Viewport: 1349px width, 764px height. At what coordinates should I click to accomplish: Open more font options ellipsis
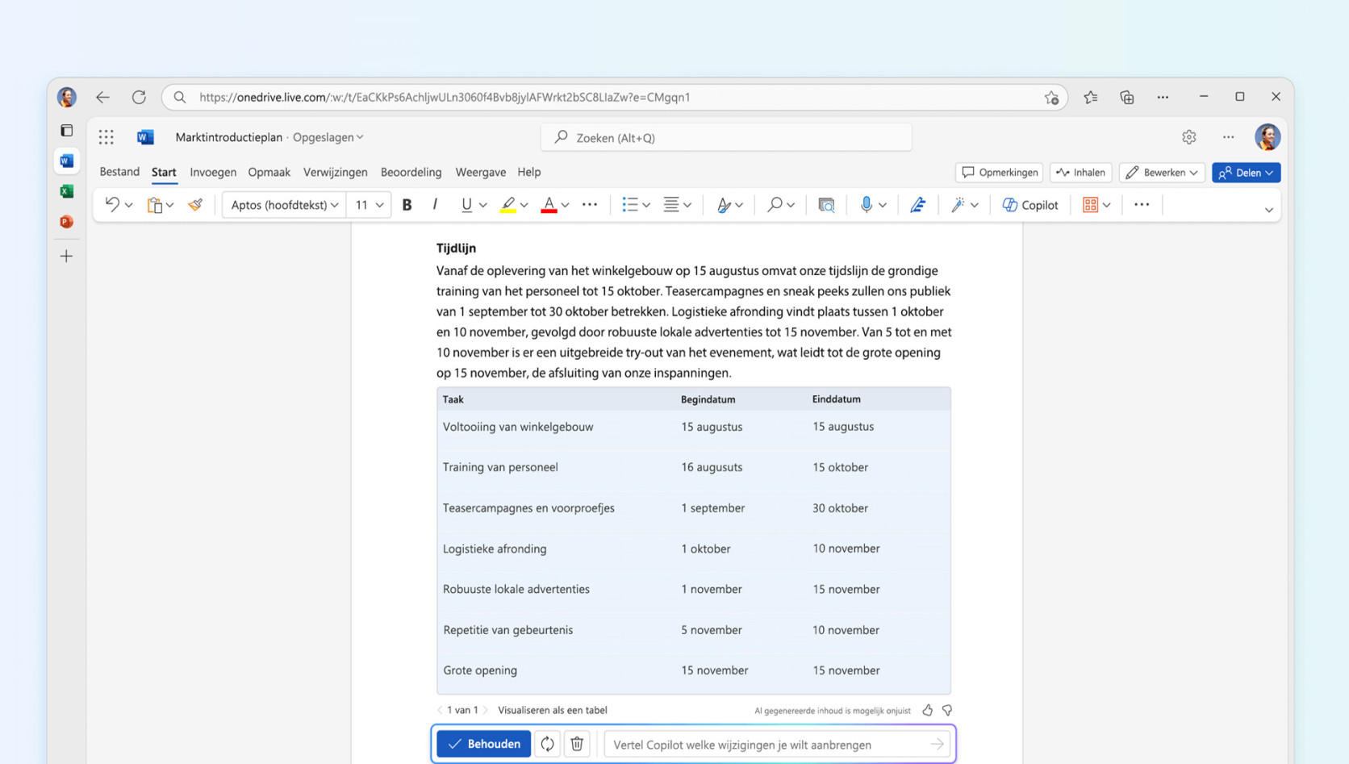click(x=590, y=205)
